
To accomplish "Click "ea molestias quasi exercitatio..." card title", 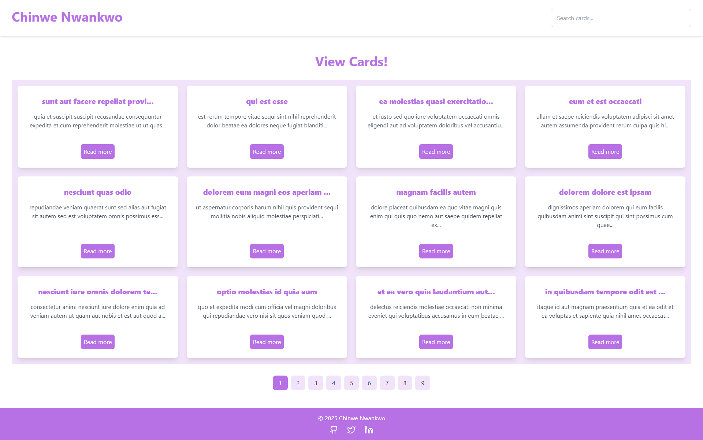I will coord(436,101).
